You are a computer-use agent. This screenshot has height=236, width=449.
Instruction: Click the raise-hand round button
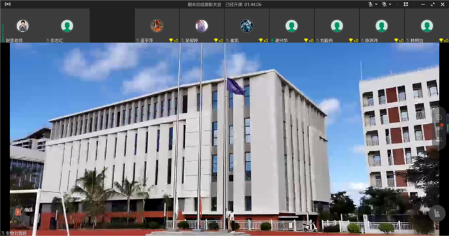pyautogui.click(x=437, y=213)
